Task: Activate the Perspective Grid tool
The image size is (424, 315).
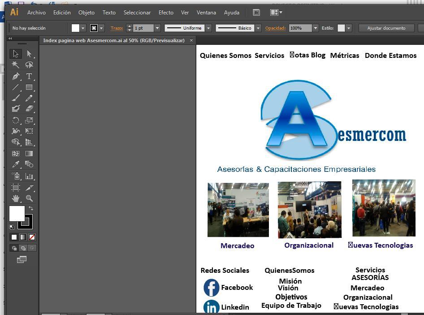Action: point(29,142)
